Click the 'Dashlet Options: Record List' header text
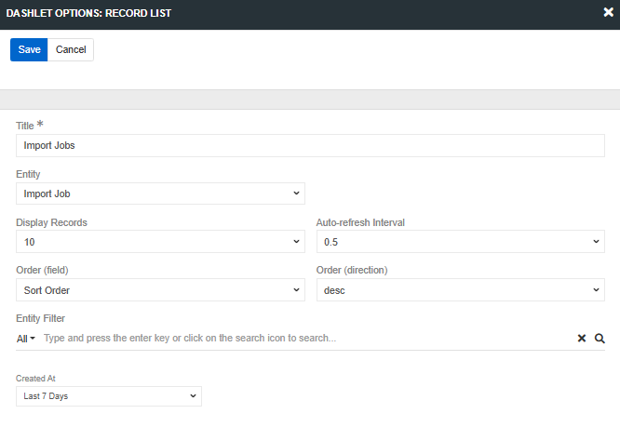The height and width of the screenshot is (427, 620). pos(88,13)
